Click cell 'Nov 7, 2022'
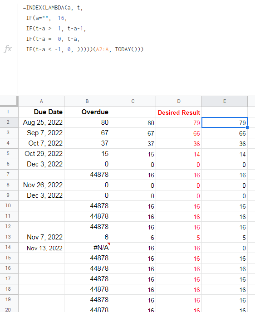 [41, 237]
